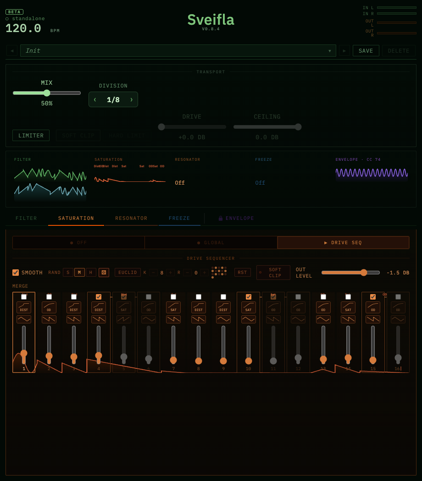422x481 pixels.
Task: Enable merge checkbox on step 1
Action: pos(24,297)
